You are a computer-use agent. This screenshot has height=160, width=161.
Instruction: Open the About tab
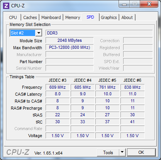coord(127,17)
